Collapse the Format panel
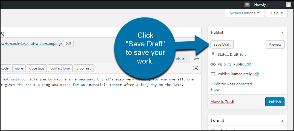This screenshot has width=294, height=131. pyautogui.click(x=282, y=121)
